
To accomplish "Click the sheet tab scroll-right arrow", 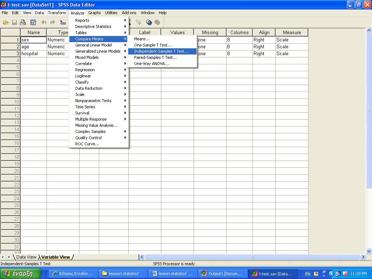I will pos(9,257).
